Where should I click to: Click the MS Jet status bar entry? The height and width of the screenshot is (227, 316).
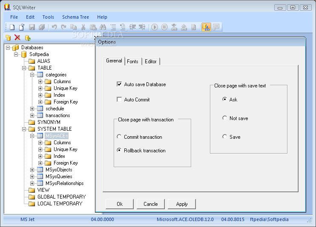(27, 219)
